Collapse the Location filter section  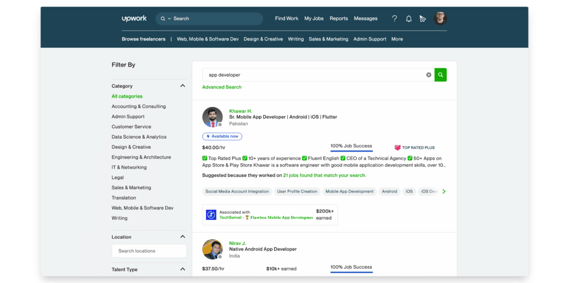pos(182,237)
